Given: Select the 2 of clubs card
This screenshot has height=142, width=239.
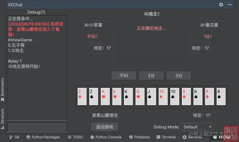Looking at the screenshot, I should [94, 96].
